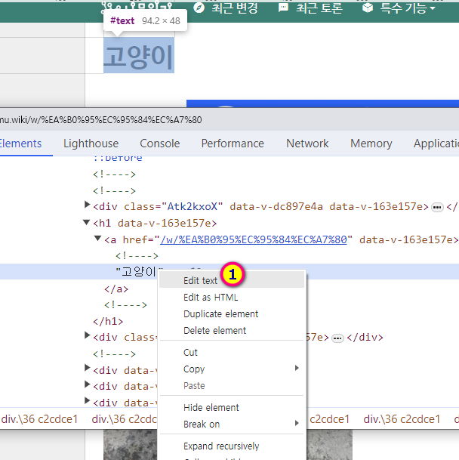Image resolution: width=459 pixels, height=460 pixels.
Task: Open the Console tab
Action: pyautogui.click(x=159, y=144)
